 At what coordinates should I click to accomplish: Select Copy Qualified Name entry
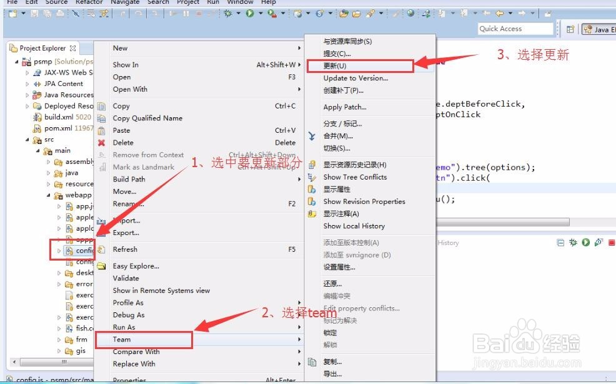(199, 118)
